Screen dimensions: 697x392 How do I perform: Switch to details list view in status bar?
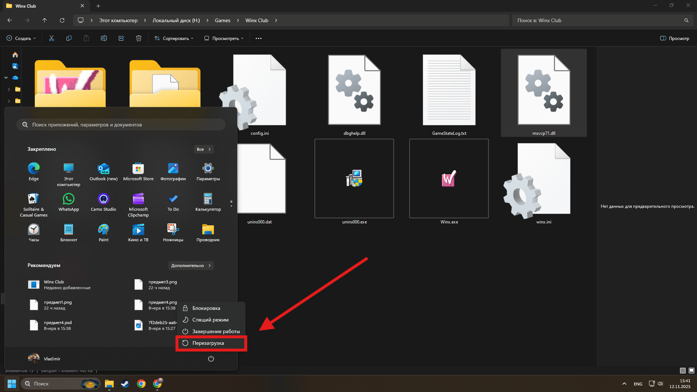tap(682, 371)
